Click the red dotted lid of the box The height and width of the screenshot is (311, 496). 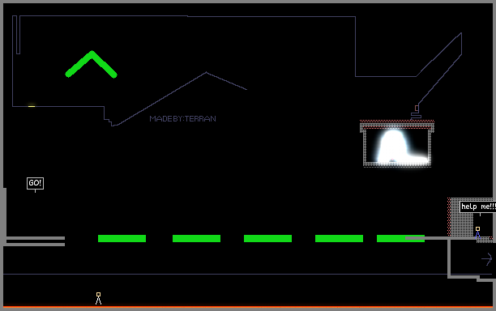click(x=397, y=121)
